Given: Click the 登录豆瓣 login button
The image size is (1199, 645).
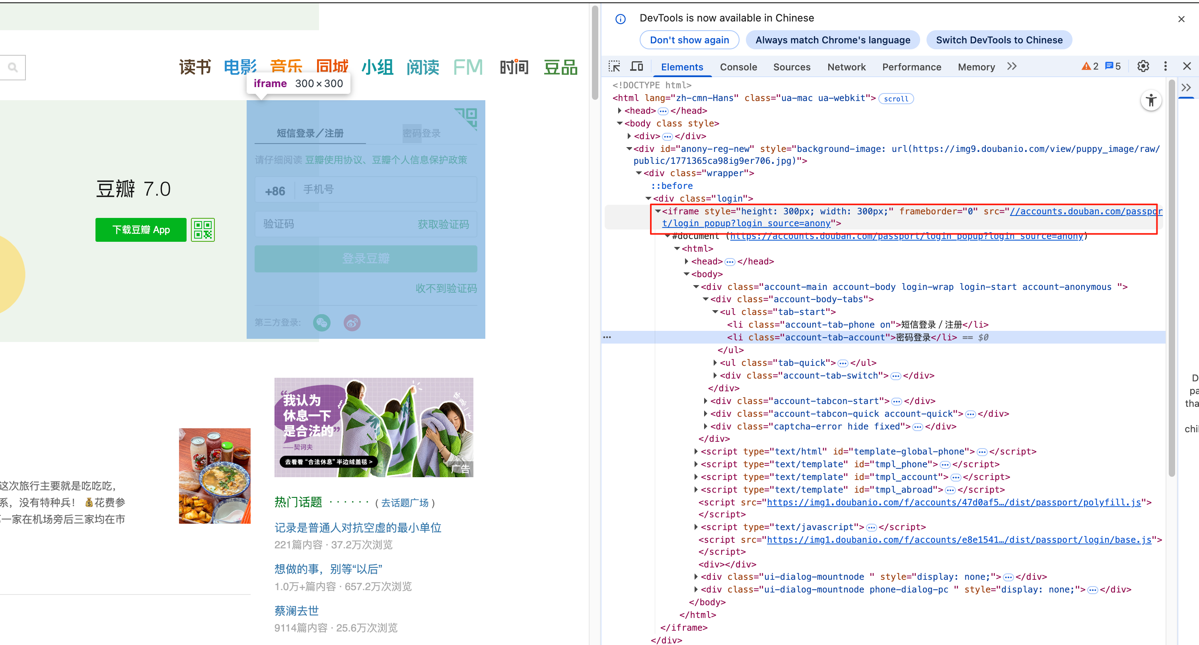Looking at the screenshot, I should [x=366, y=259].
